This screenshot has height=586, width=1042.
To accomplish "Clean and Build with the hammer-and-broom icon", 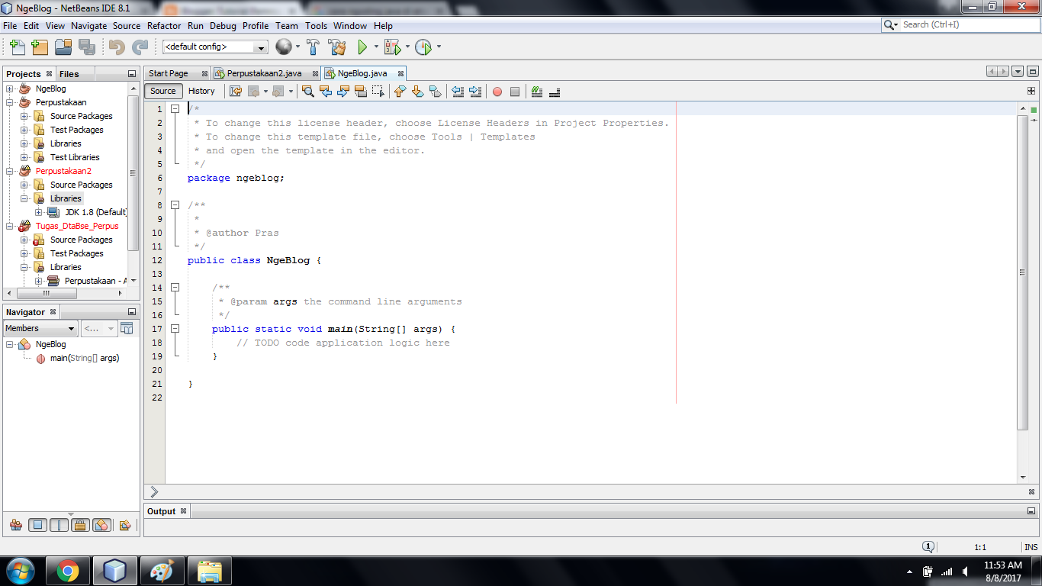I will (336, 47).
